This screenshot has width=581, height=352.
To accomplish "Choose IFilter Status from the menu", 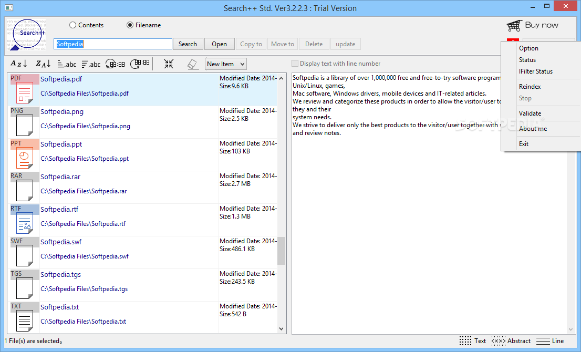I will 535,71.
